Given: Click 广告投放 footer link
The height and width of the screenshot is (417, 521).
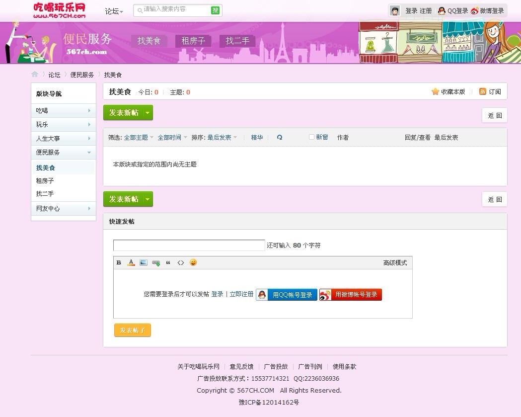Looking at the screenshot, I should (x=276, y=366).
